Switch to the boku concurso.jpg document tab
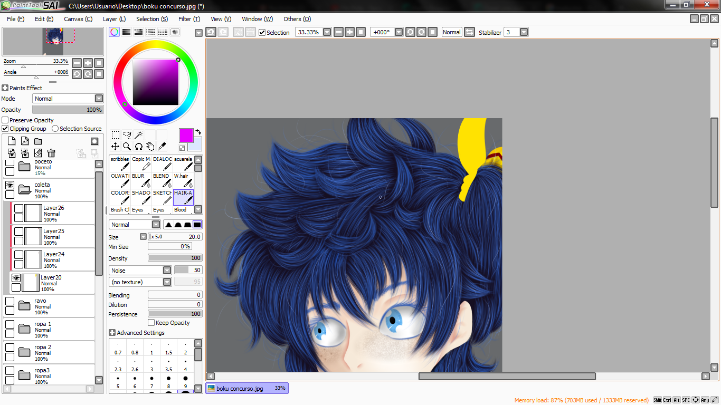The width and height of the screenshot is (721, 405). 247,389
